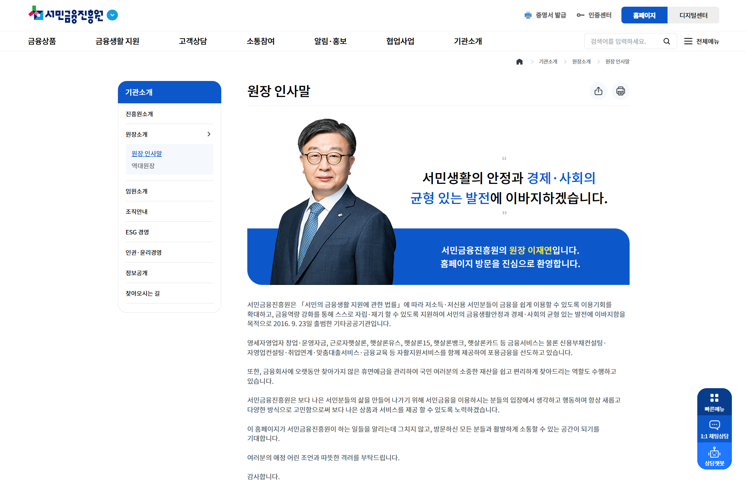Go to 조직안내 in sidebar
This screenshot has height=484, width=746.
pos(136,211)
